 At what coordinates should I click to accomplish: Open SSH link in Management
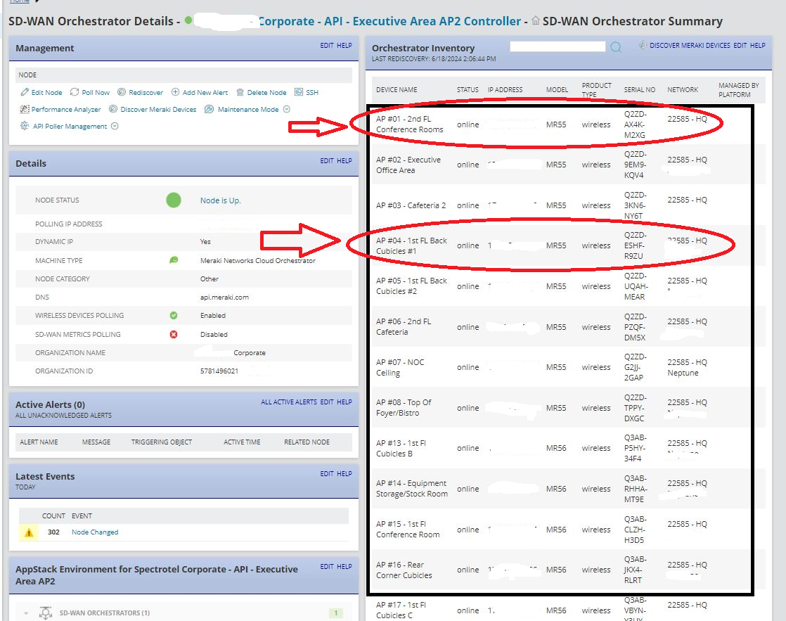(x=311, y=93)
